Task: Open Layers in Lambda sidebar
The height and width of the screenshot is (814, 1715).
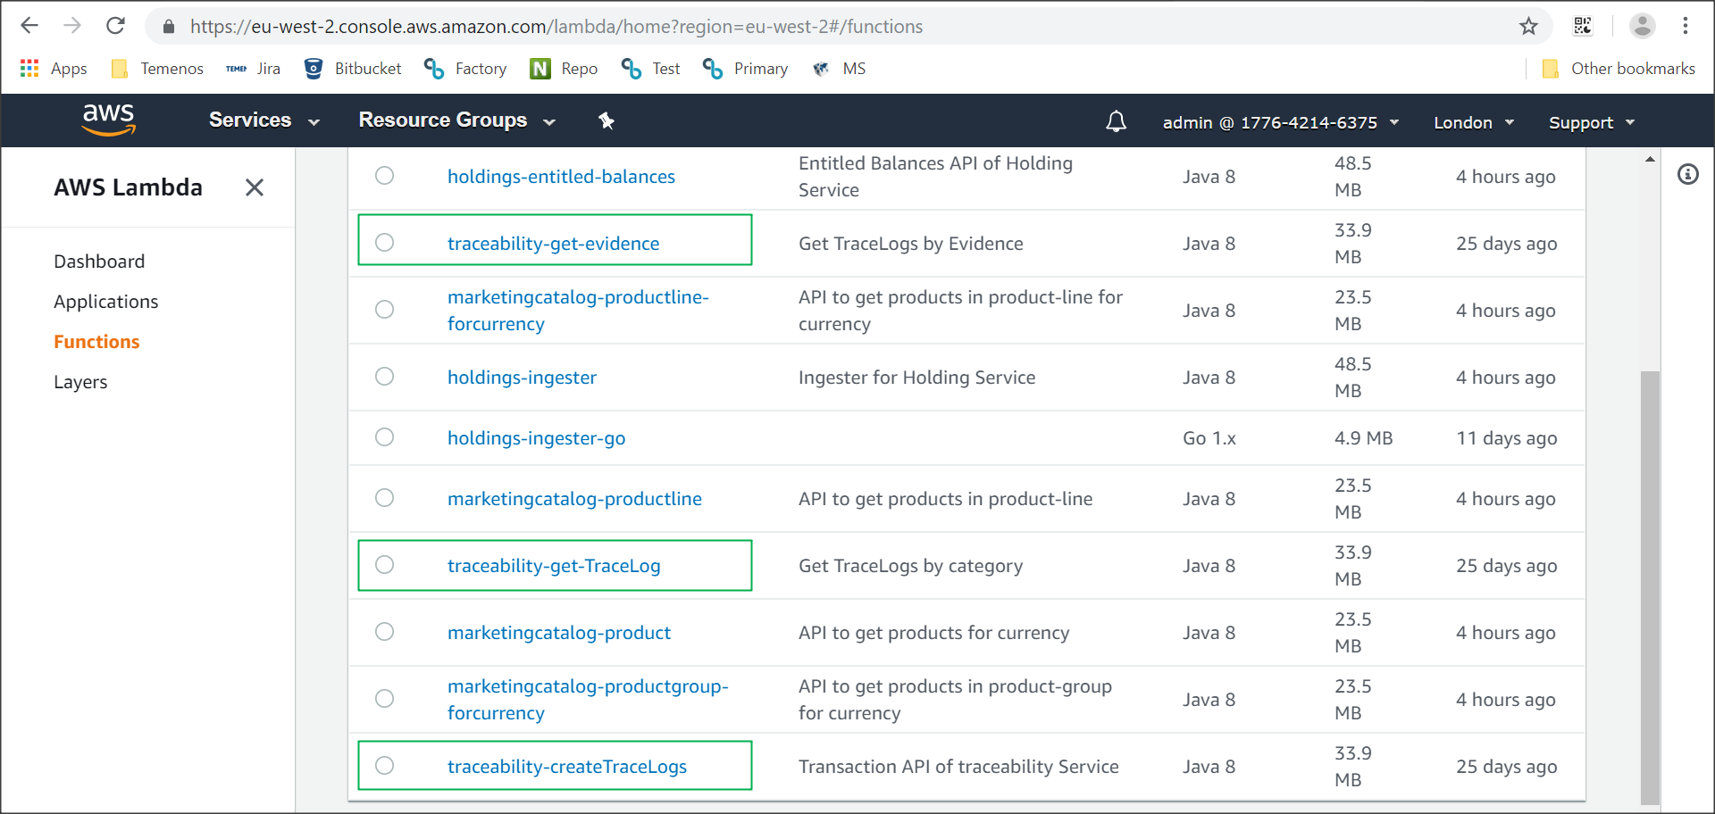Action: 80,382
